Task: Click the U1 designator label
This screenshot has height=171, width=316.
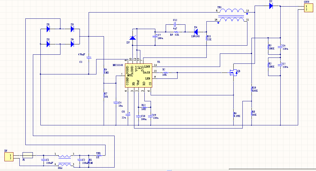Action: [x=158, y=62]
